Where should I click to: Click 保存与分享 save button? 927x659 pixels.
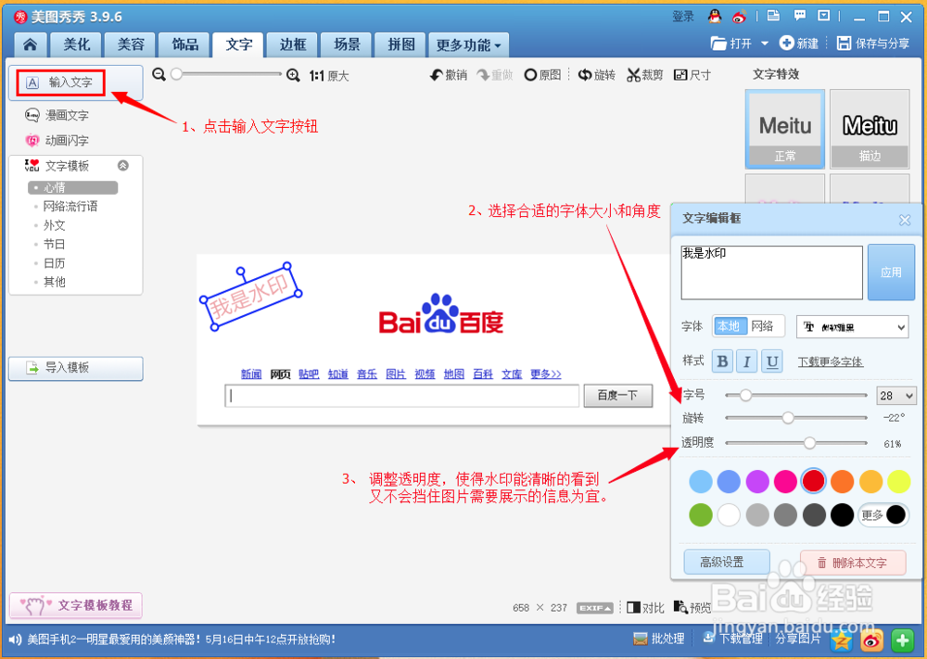click(873, 44)
